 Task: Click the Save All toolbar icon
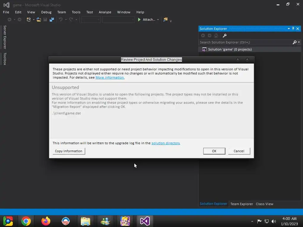point(52,20)
